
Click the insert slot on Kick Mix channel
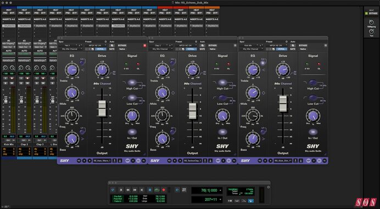tap(9, 26)
